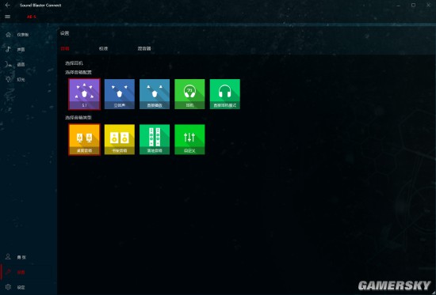
Task: Open the lighting section with bulb icon
Action: 15,79
